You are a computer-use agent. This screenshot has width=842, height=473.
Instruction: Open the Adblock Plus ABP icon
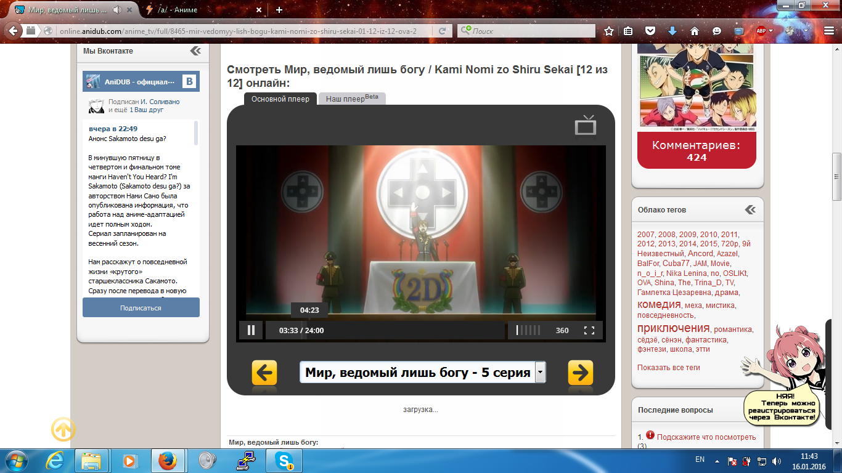(x=761, y=31)
